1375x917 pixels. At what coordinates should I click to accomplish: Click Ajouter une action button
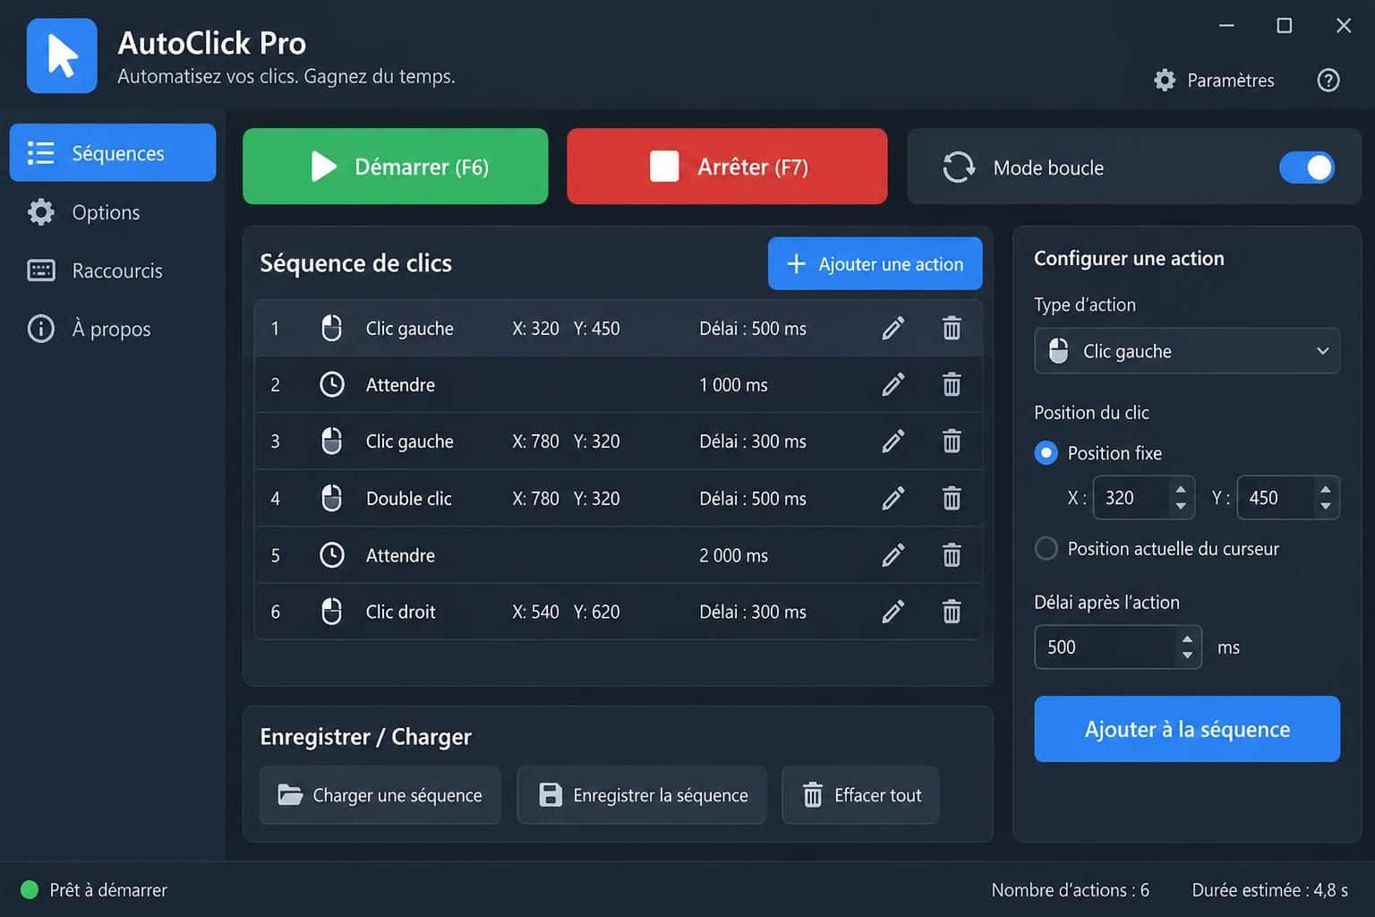pyautogui.click(x=875, y=264)
